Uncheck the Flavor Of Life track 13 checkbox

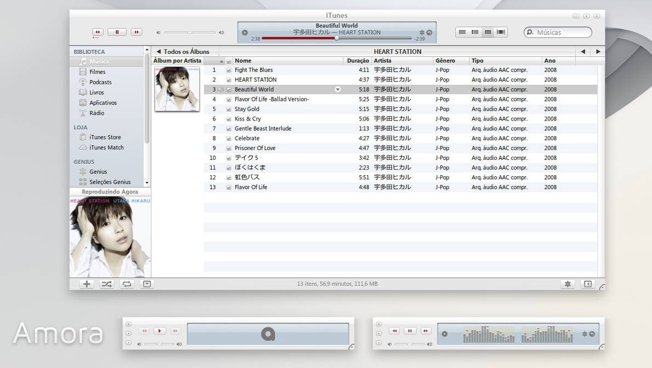click(229, 187)
